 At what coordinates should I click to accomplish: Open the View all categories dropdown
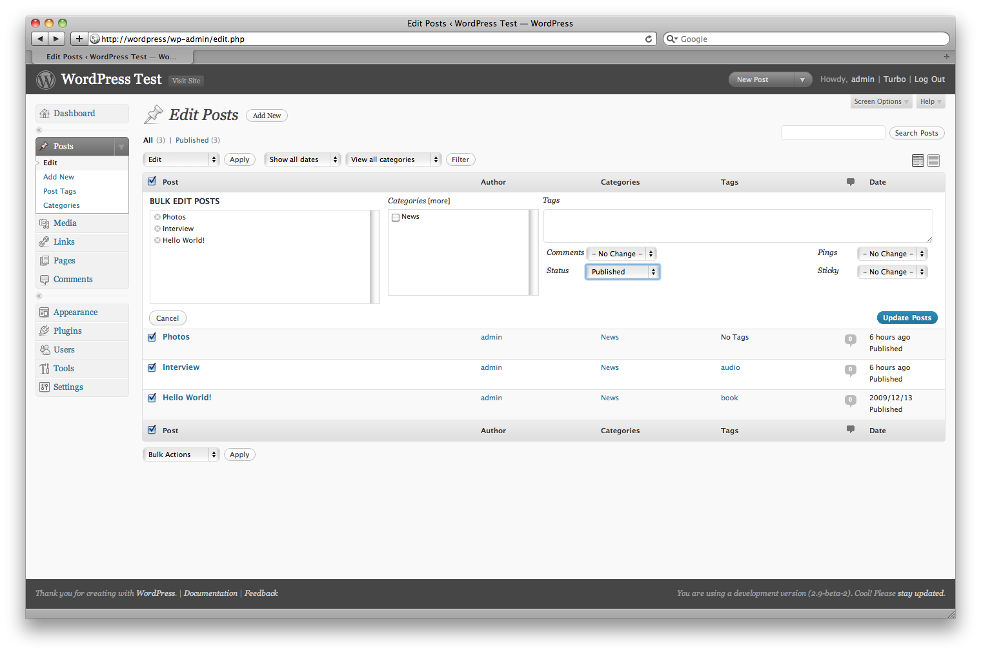394,159
